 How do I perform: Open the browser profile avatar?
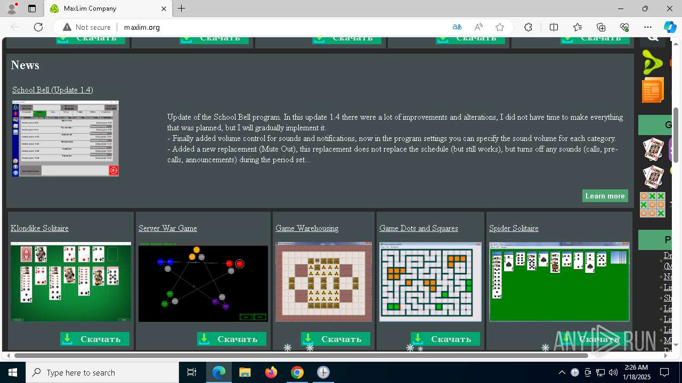12,9
